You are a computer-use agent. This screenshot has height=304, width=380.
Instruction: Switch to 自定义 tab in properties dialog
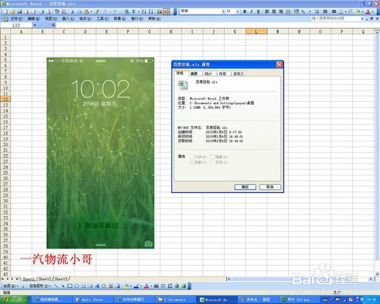(x=239, y=74)
